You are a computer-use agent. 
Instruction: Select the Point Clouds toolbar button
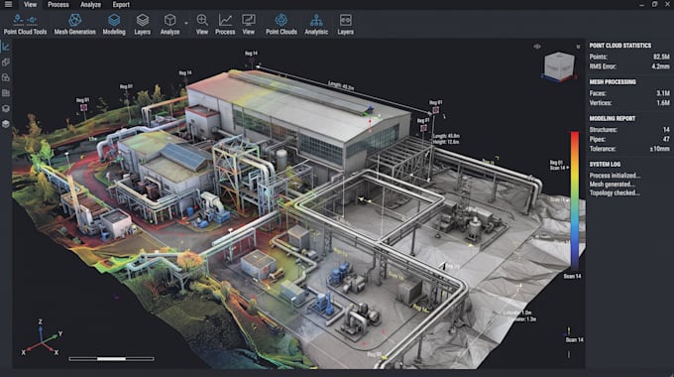281,25
